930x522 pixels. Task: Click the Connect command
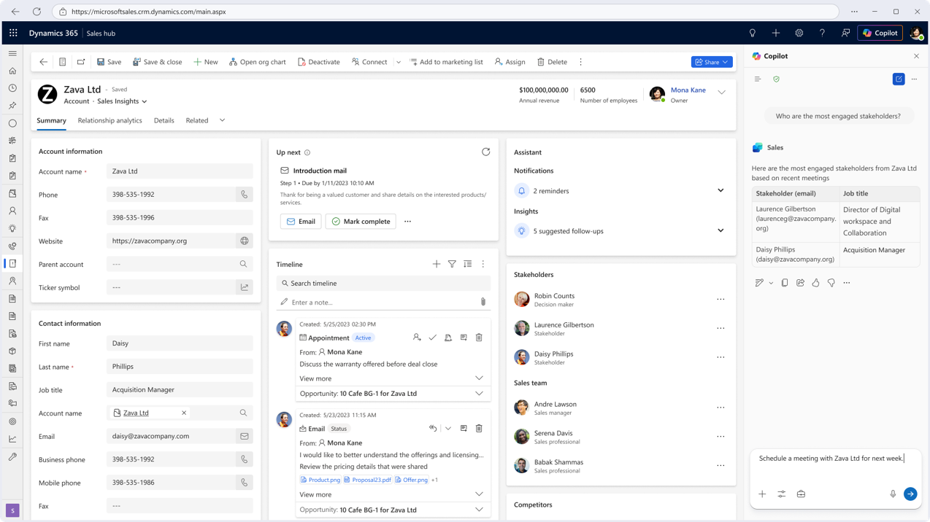coord(369,62)
